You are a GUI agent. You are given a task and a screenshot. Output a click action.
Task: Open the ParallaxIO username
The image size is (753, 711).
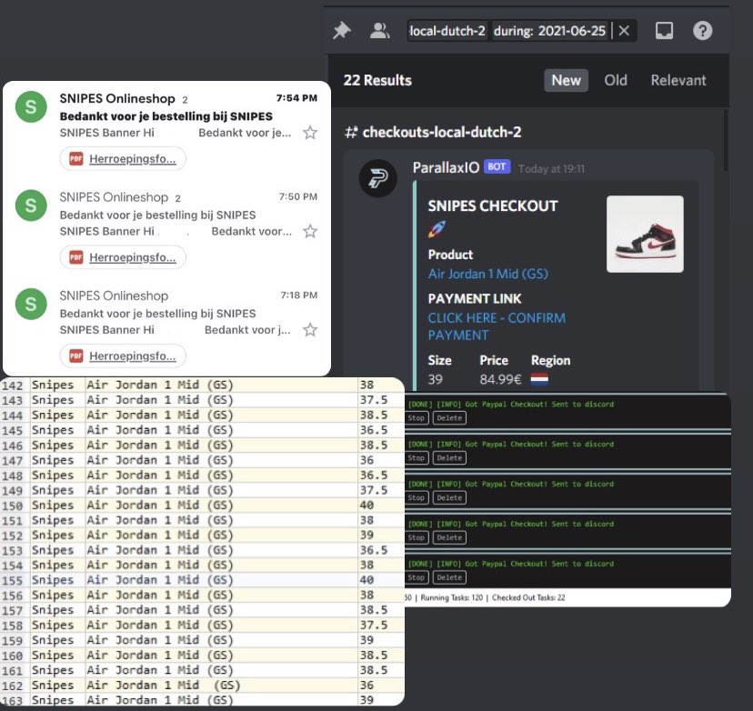[446, 167]
